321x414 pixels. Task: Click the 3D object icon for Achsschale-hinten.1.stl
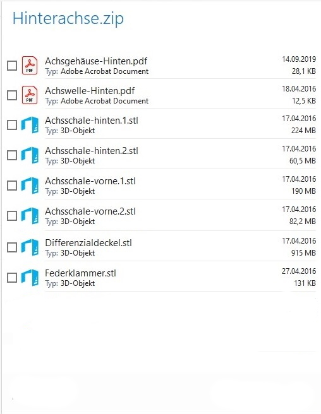(x=30, y=125)
